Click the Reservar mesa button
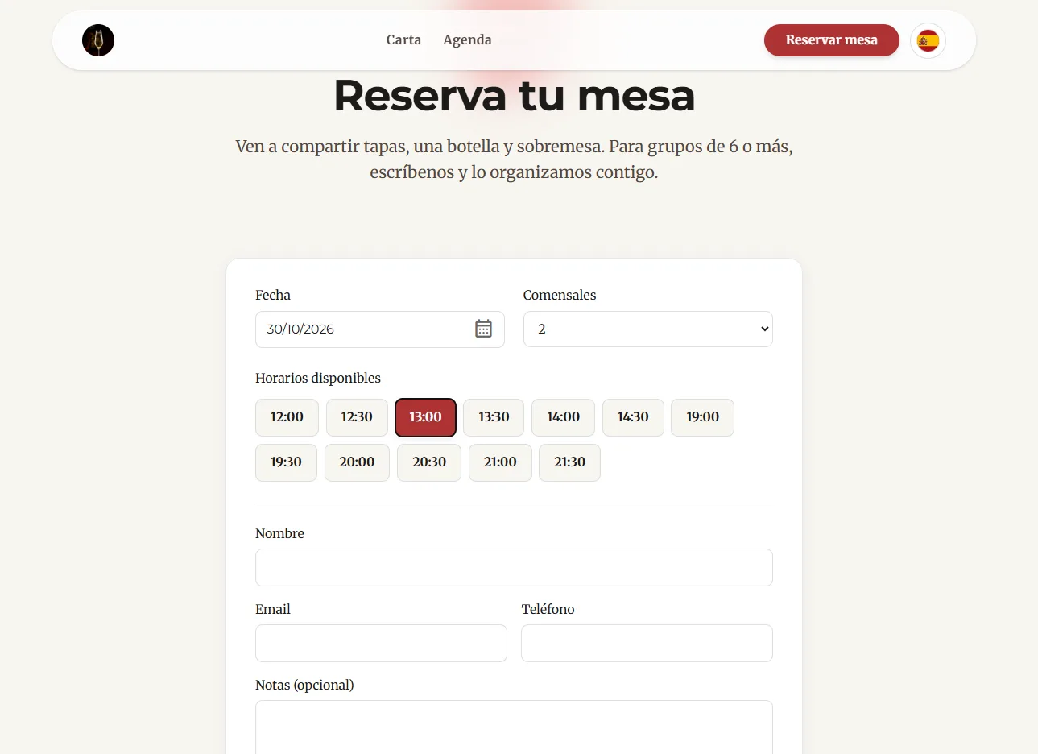 point(831,40)
